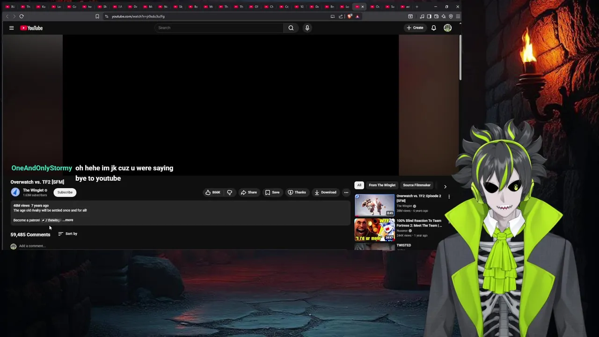Open Overwatch vs. TF2 Episode 2 thumbnail
This screenshot has height=337, width=599.
pos(374,205)
